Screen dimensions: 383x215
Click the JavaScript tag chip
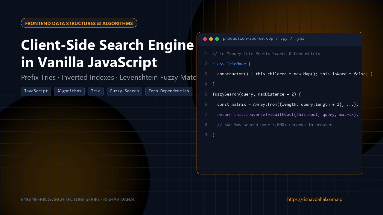(36, 91)
